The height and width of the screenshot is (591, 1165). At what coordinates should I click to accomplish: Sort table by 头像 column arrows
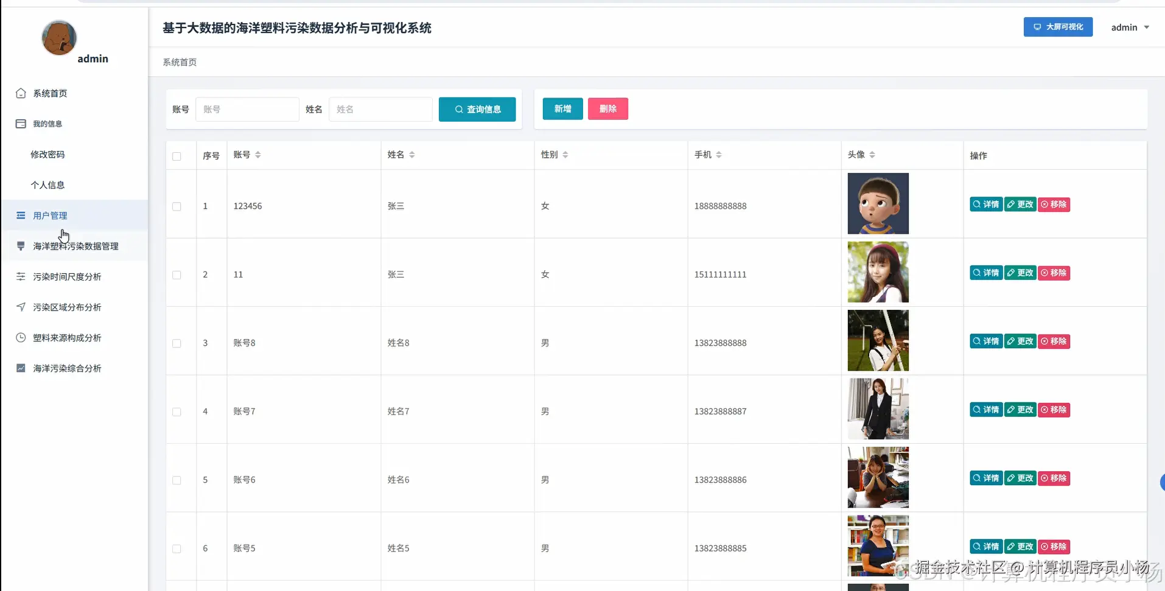click(x=872, y=155)
